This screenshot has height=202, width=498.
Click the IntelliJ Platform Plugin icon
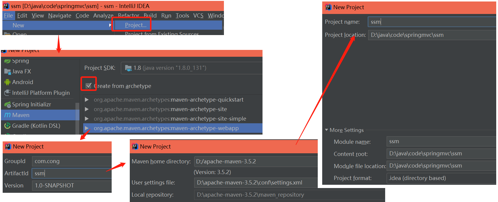pos(7,93)
